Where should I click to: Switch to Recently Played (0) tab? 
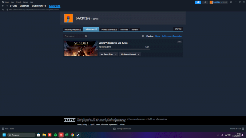pyautogui.click(x=73, y=30)
